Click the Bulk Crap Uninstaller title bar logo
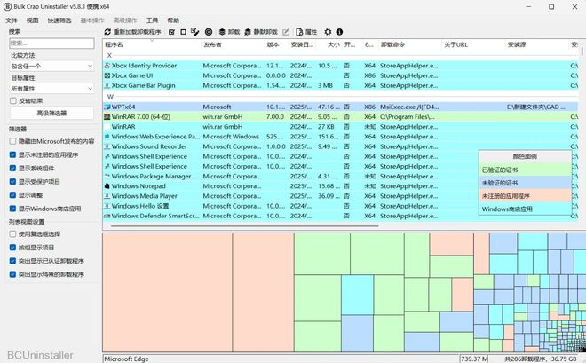 (7, 7)
